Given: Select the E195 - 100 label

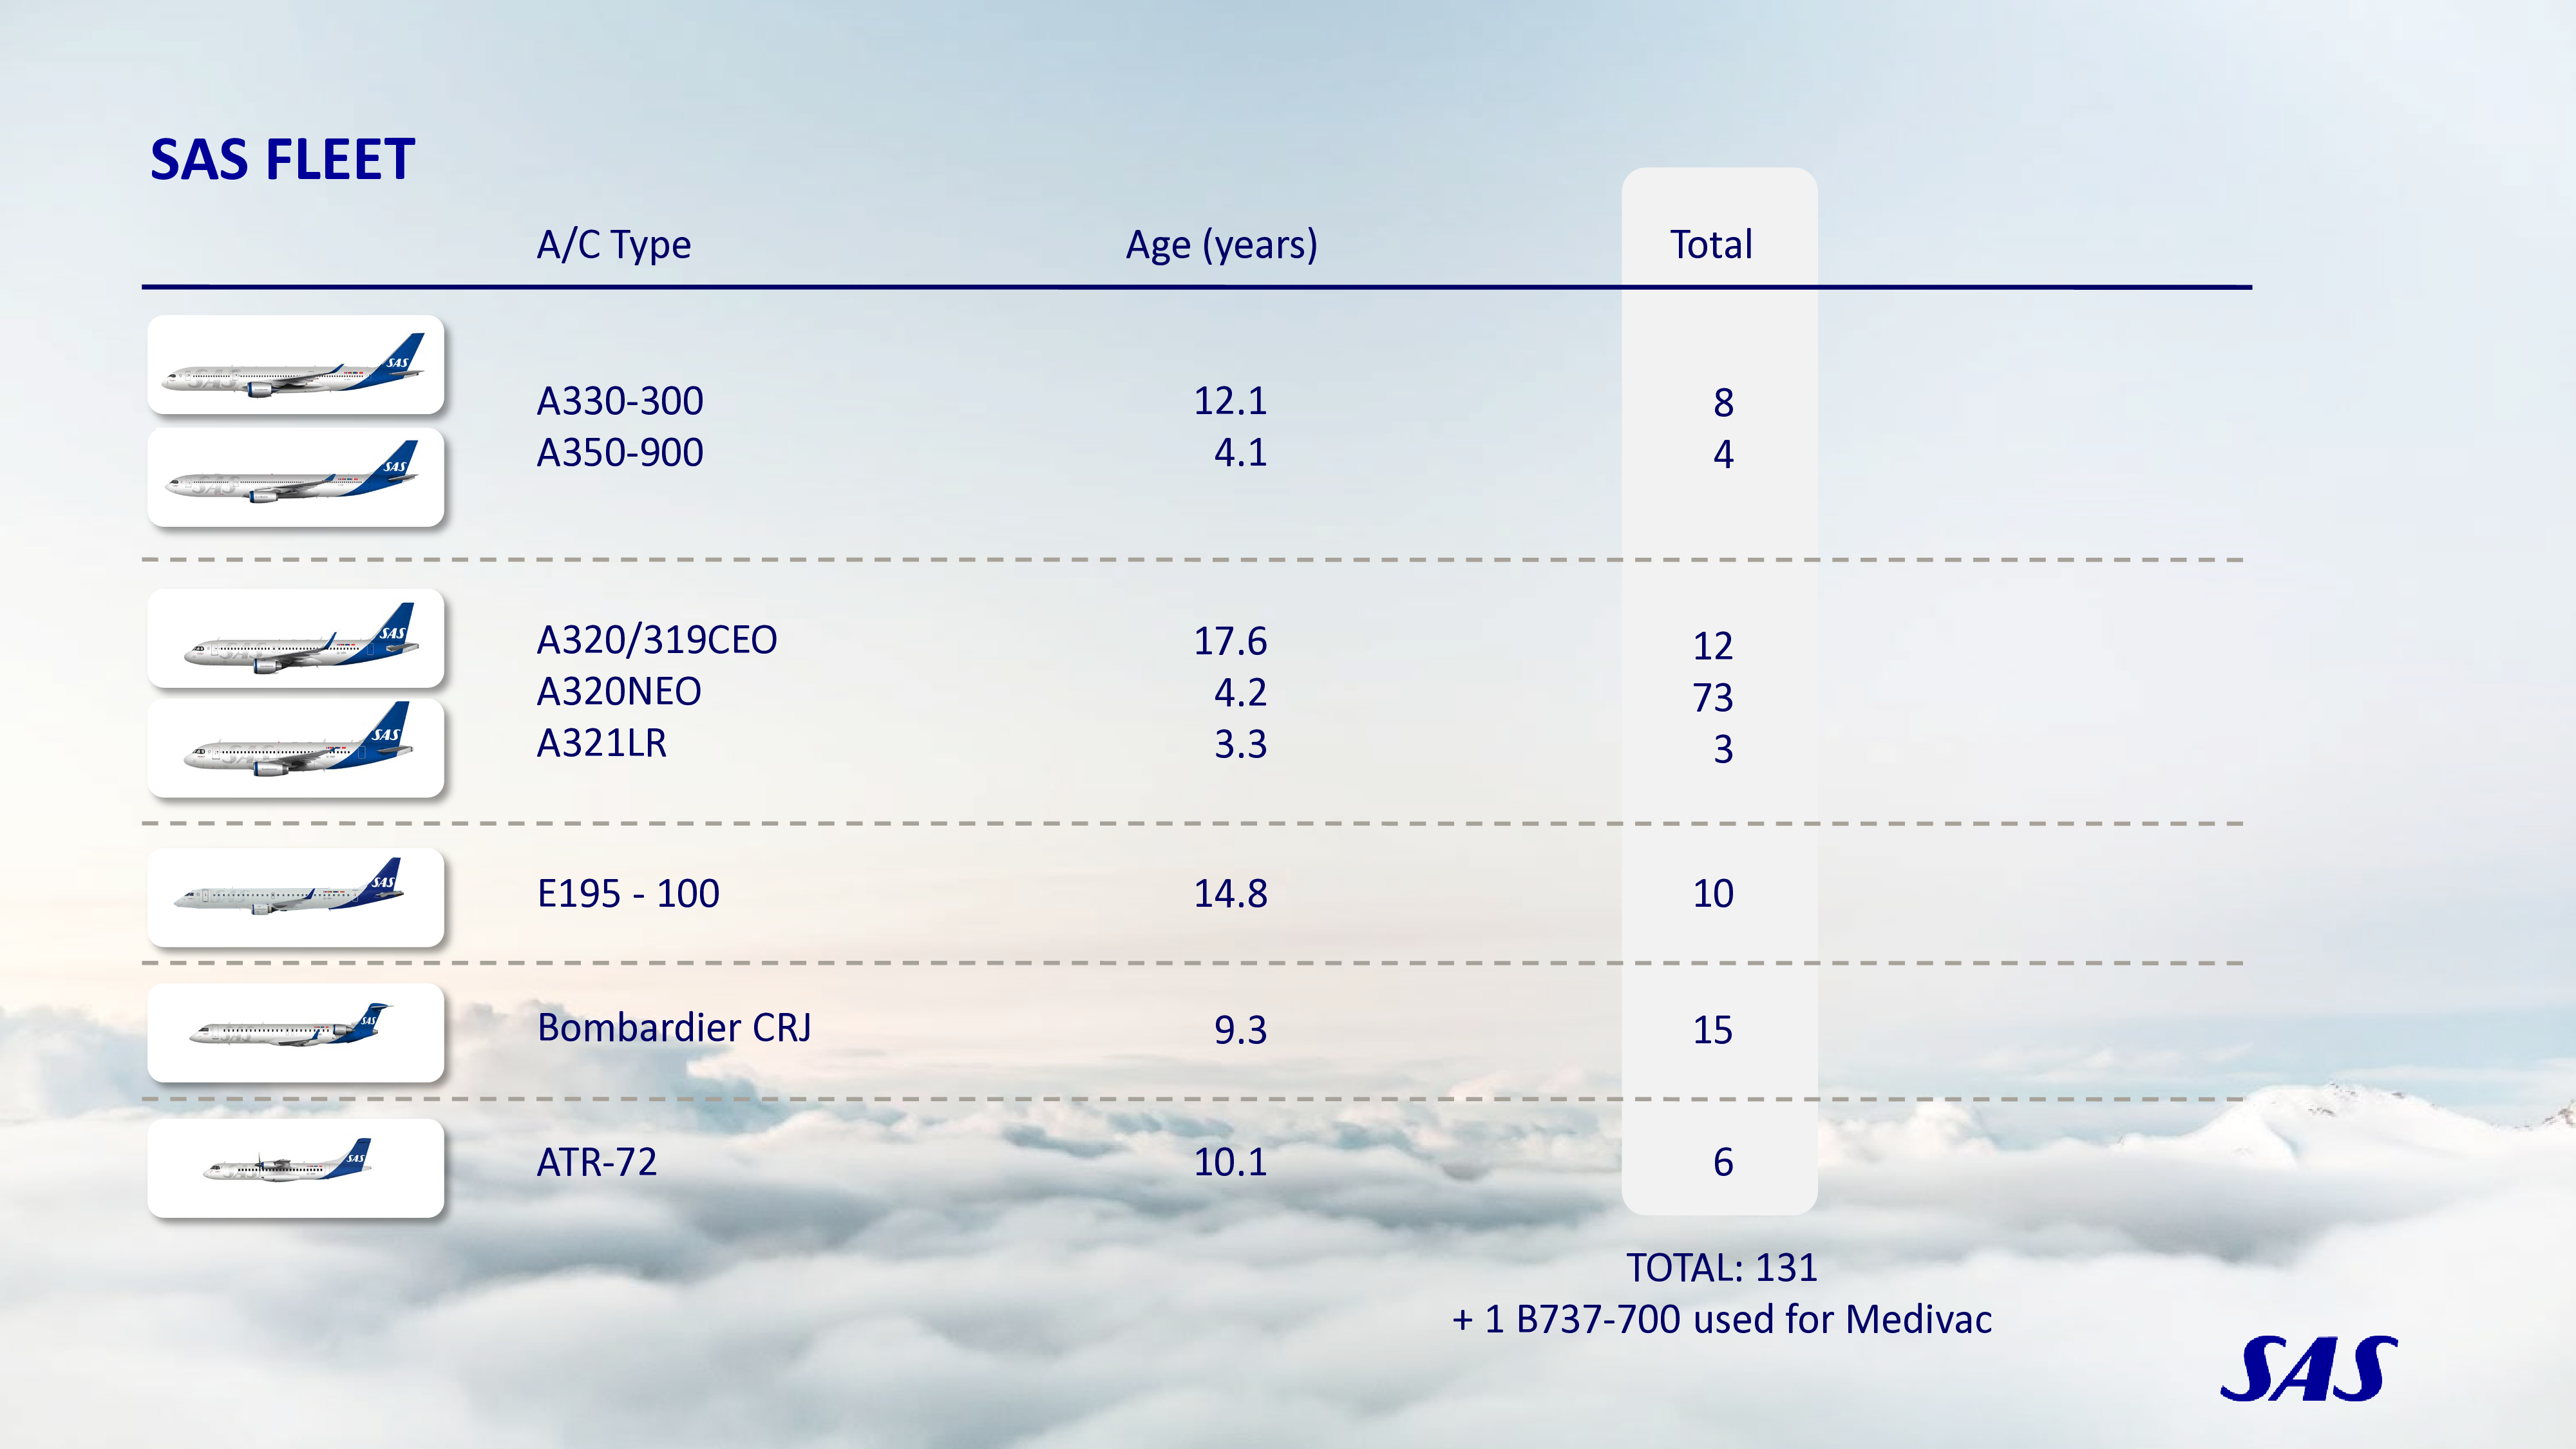Looking at the screenshot, I should [x=628, y=894].
